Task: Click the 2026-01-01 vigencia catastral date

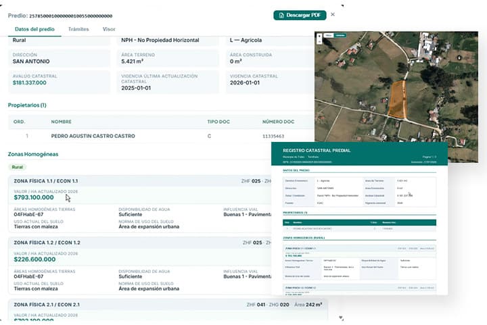Action: click(x=245, y=83)
